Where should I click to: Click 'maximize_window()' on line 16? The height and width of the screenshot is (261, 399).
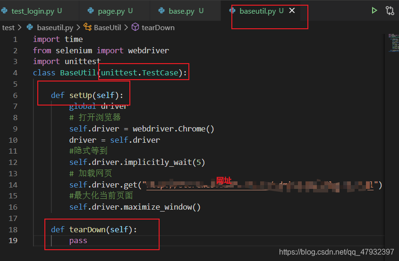tap(162, 207)
